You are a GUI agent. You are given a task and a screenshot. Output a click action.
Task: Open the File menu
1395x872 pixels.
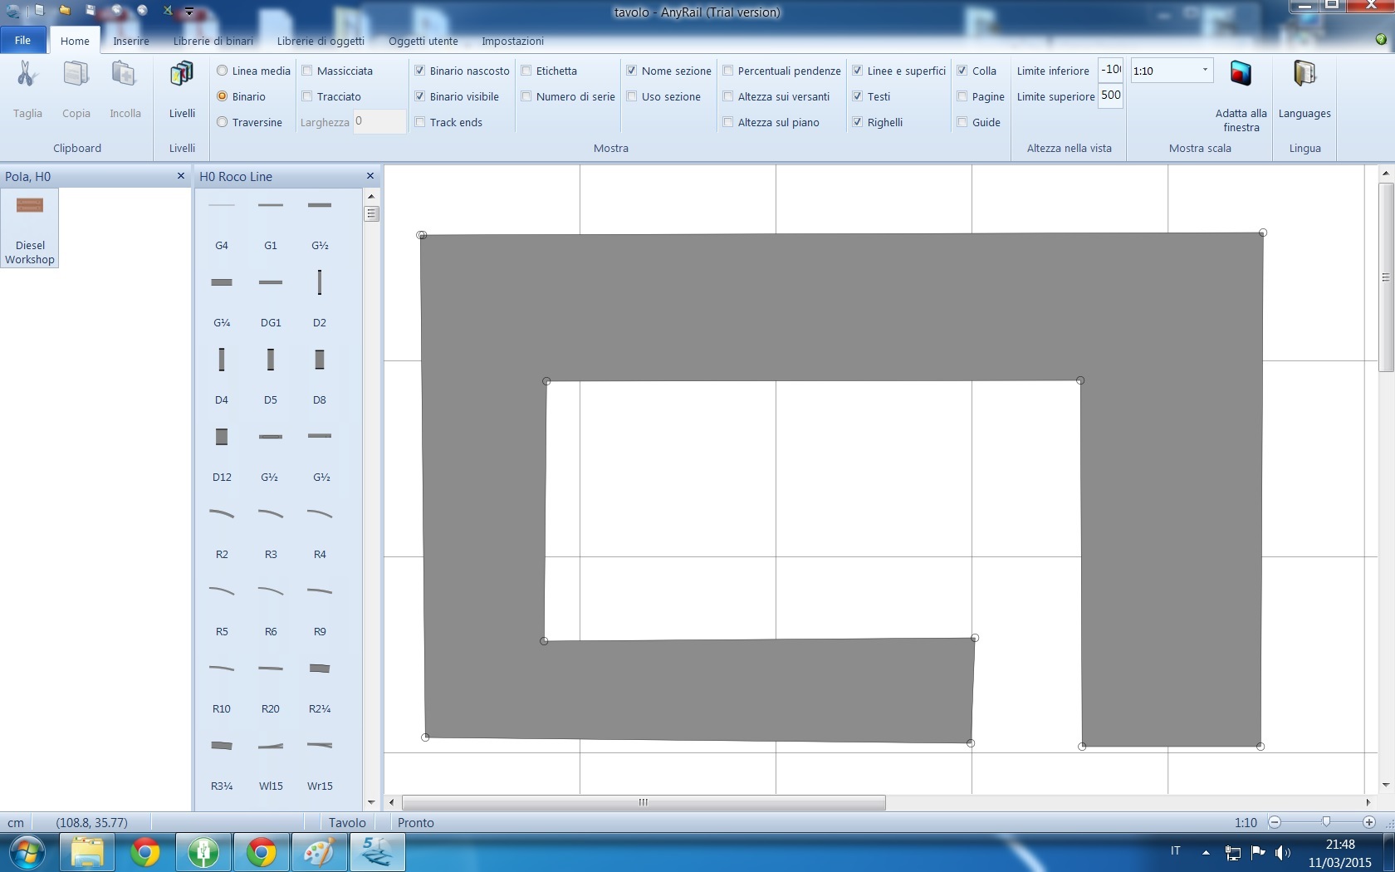(x=22, y=40)
